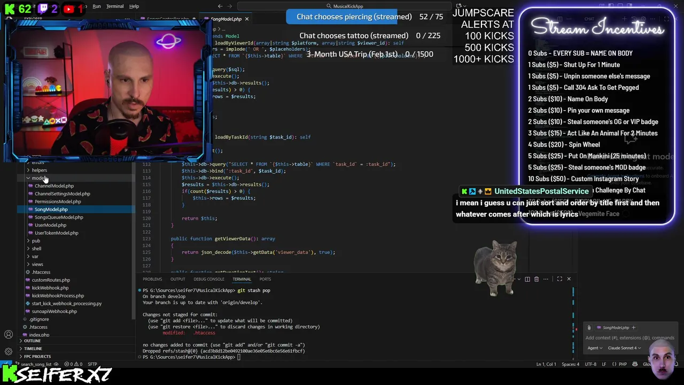Open the Accounts icon in activity bar
Viewport: 684px width, 385px height.
click(9, 335)
